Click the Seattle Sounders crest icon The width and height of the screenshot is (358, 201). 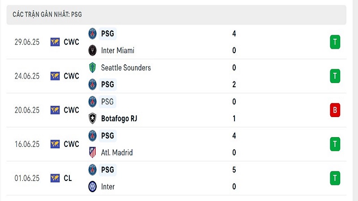[x=93, y=68]
